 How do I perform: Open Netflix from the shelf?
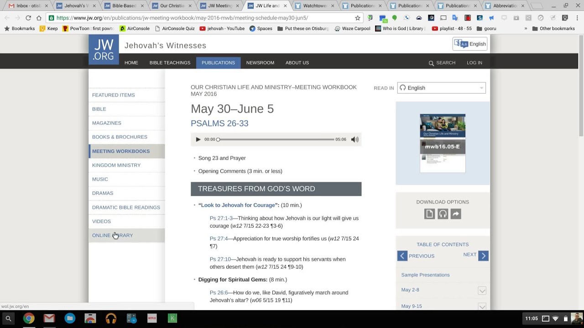point(152,318)
